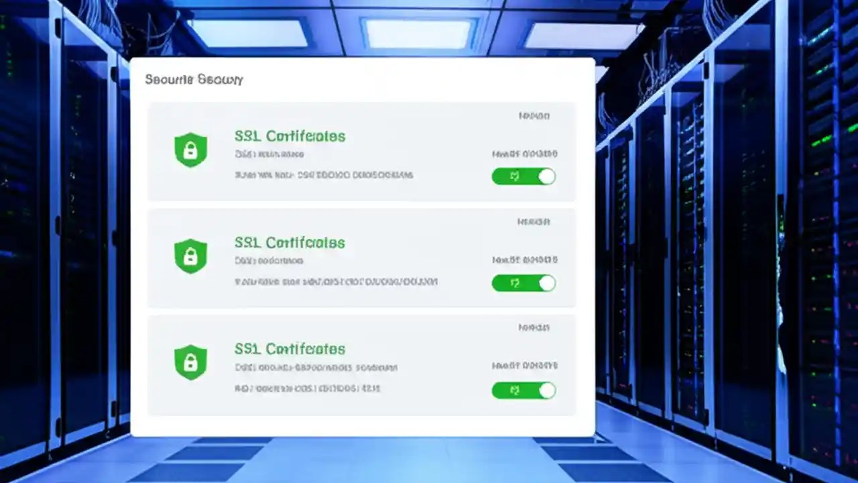Click the Security page heading

tap(194, 79)
